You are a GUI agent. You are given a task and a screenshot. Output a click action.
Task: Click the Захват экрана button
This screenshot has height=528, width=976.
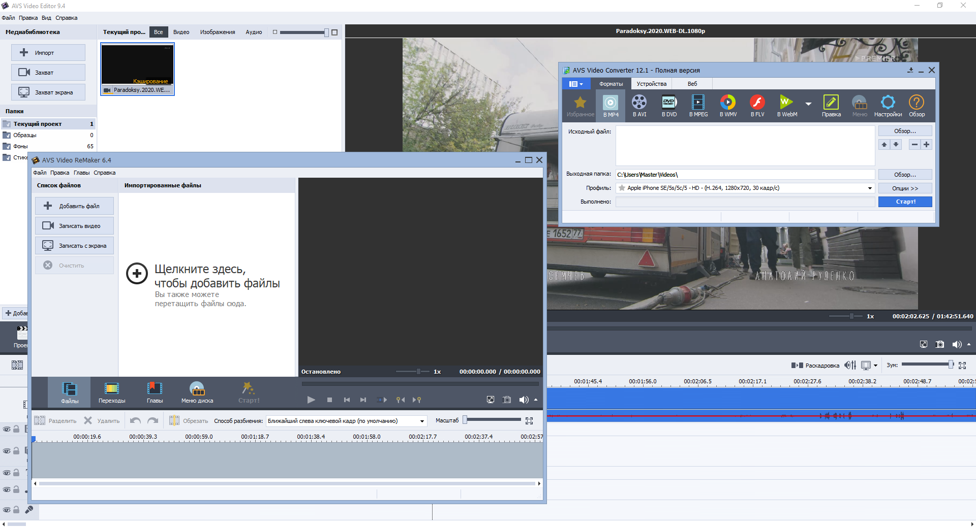tap(48, 92)
